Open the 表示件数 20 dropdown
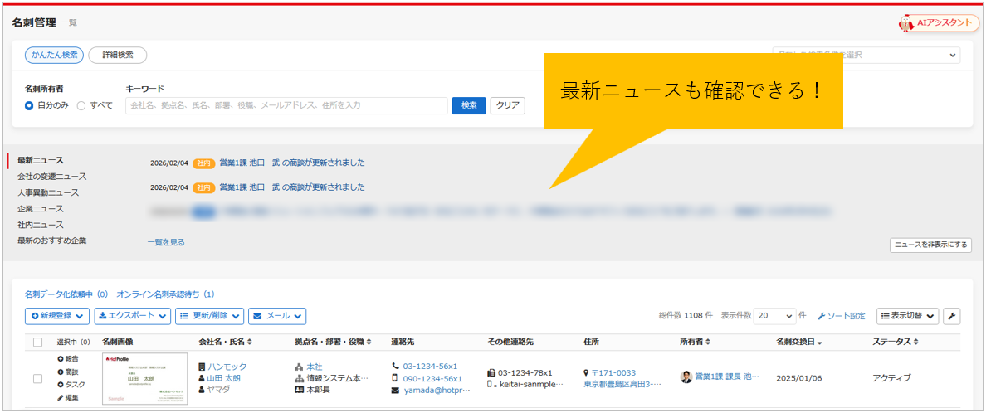The width and height of the screenshot is (986, 413). (775, 316)
